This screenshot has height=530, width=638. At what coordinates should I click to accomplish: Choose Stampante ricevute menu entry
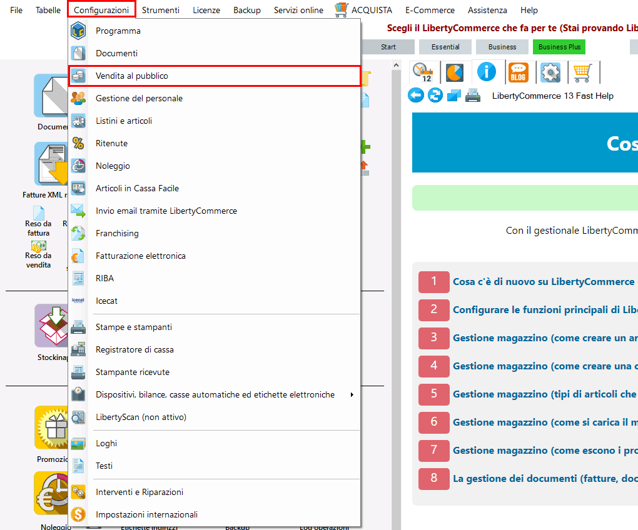pos(215,372)
